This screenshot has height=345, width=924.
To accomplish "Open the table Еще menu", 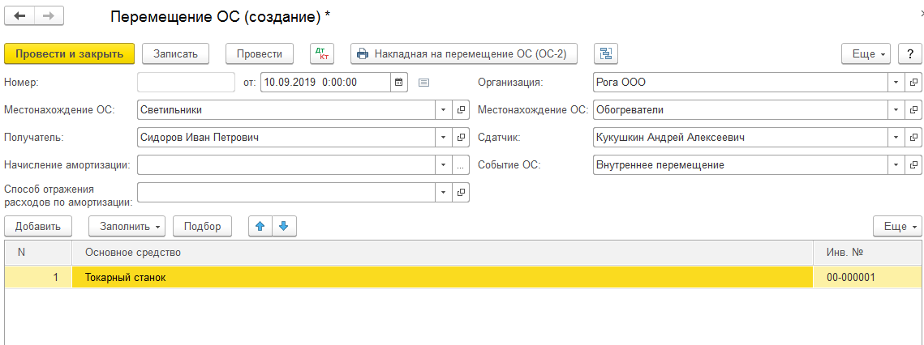I will [x=897, y=226].
